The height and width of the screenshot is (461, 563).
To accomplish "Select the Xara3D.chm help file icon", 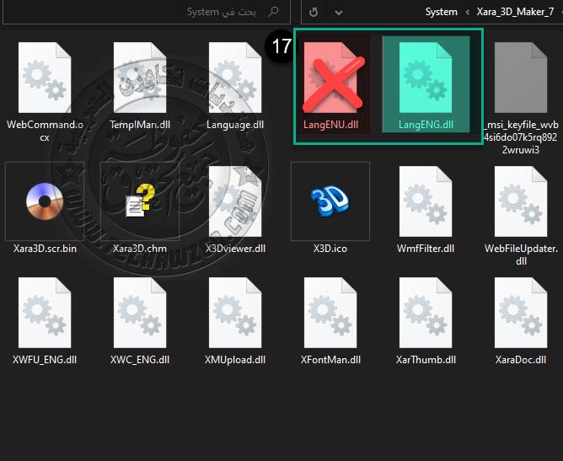I will tap(140, 201).
